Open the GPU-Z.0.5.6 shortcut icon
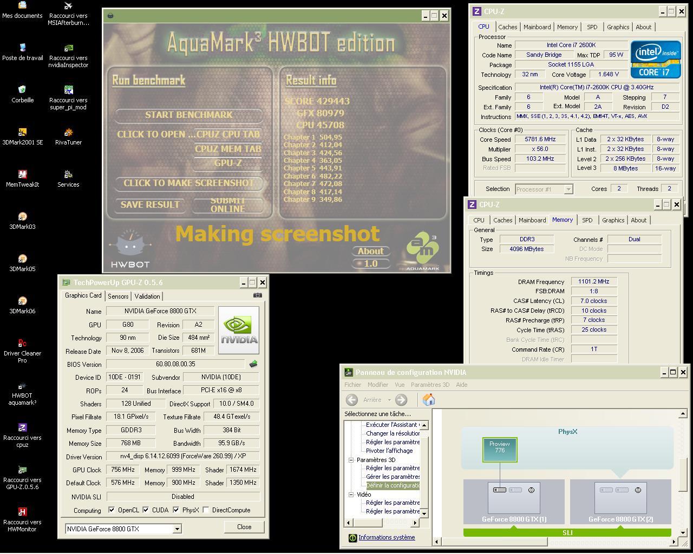The height and width of the screenshot is (554, 693). 22,470
